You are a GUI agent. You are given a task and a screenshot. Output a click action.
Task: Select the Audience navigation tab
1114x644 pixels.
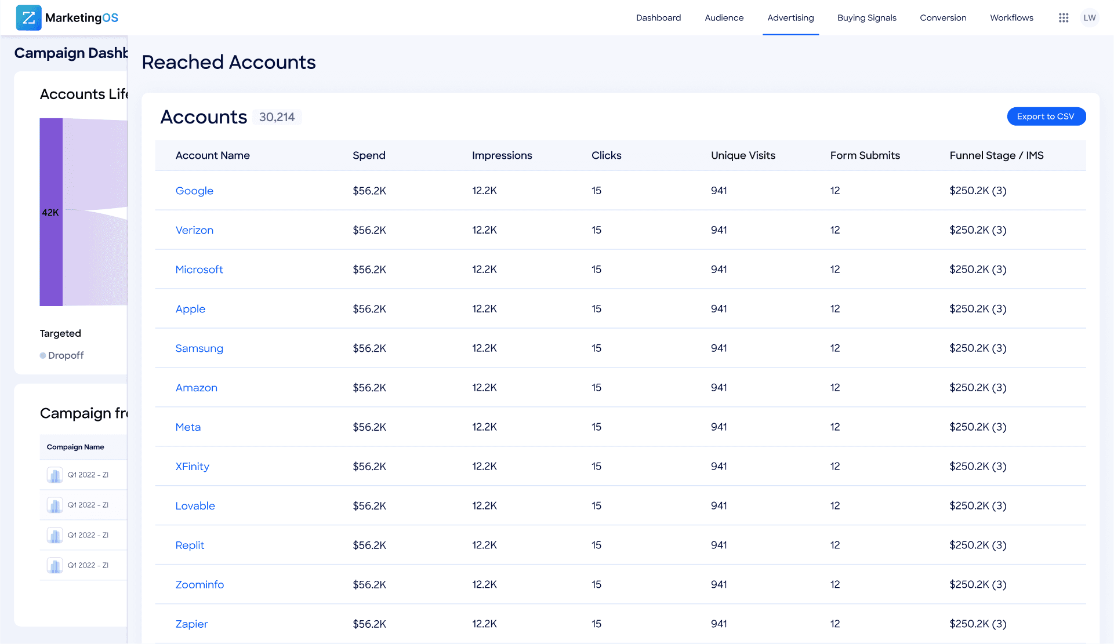click(x=724, y=18)
